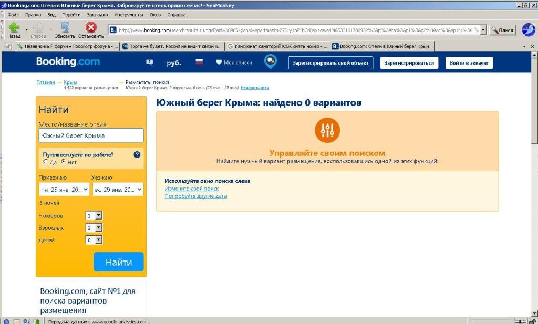Open the Уезжаю check-out date dropdown
538x324 pixels.
pos(118,189)
